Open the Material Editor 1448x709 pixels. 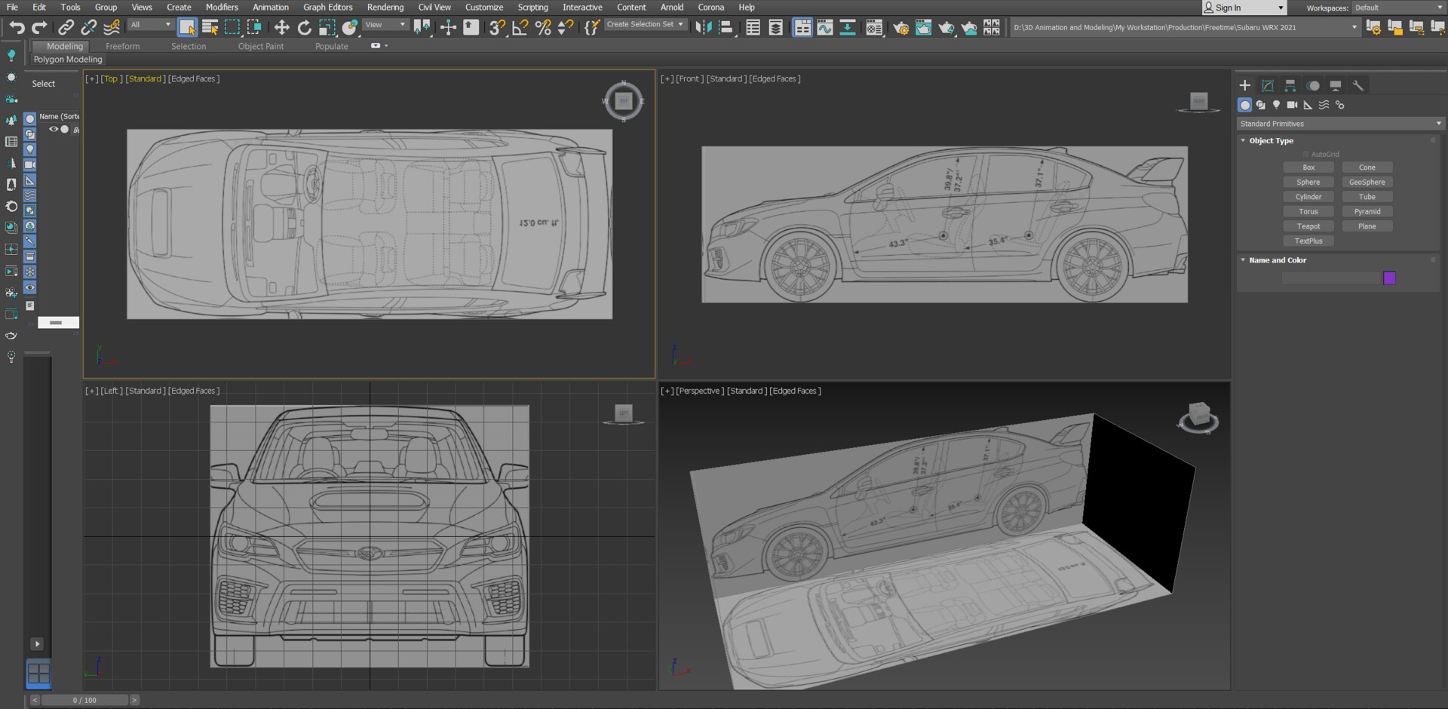coord(873,27)
